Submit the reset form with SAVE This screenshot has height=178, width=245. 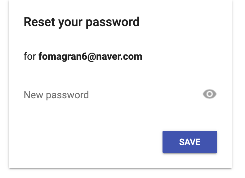click(190, 142)
